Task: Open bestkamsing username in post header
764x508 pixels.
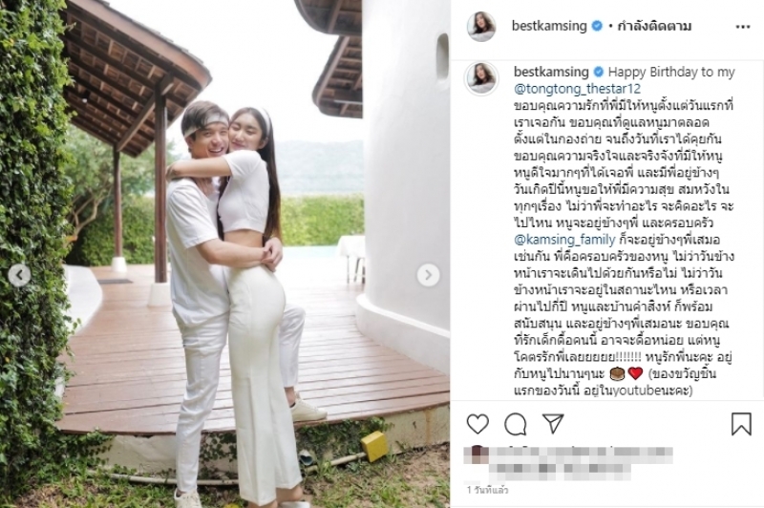Action: [x=549, y=26]
